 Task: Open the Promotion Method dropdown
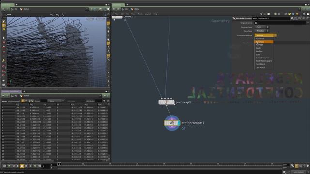click(265, 35)
